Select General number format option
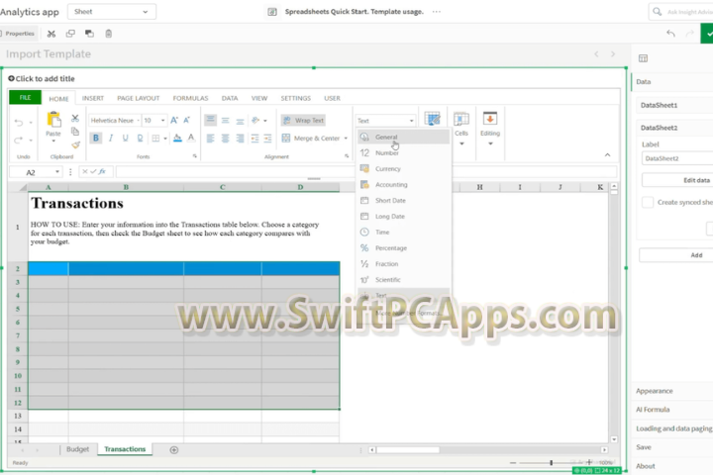713x475 pixels. pyautogui.click(x=403, y=137)
